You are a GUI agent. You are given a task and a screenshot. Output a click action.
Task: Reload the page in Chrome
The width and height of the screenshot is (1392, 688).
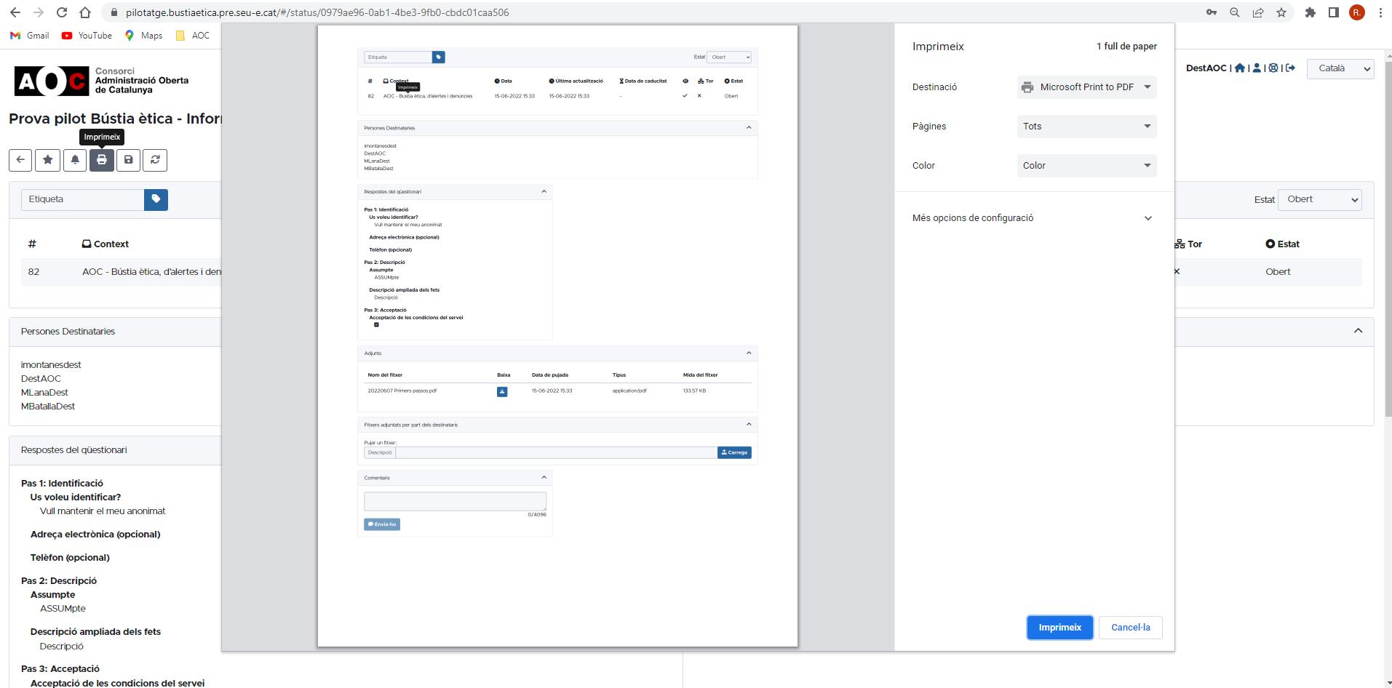click(x=62, y=12)
